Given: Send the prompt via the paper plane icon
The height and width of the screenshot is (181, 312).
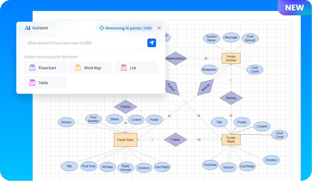Looking at the screenshot, I should (151, 43).
